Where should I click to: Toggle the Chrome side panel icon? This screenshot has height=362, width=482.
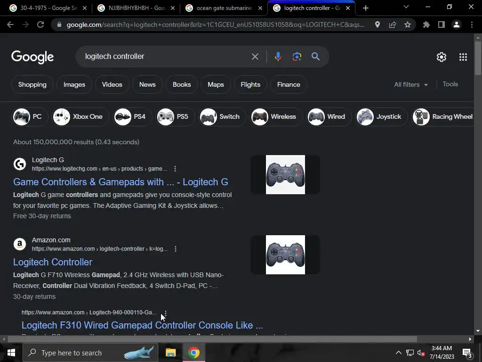[441, 25]
